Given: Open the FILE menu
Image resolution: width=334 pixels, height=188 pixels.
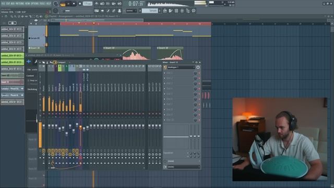Looking at the screenshot, I should 3,4.
